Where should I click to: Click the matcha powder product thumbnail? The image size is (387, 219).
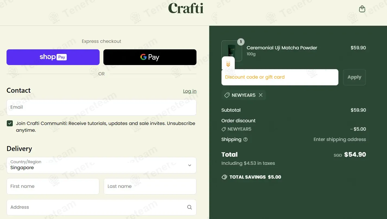231,51
